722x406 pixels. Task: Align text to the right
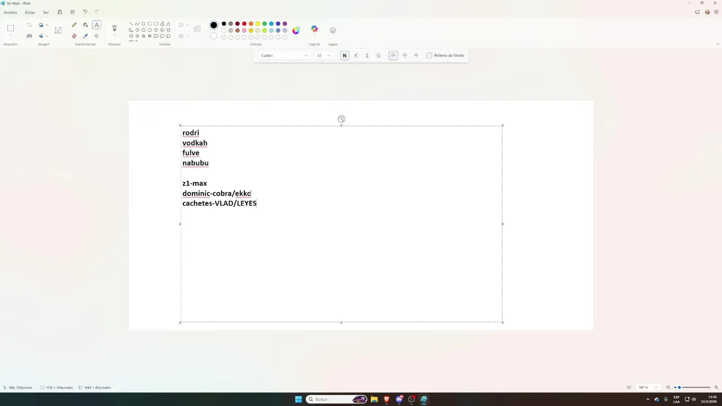click(x=416, y=55)
